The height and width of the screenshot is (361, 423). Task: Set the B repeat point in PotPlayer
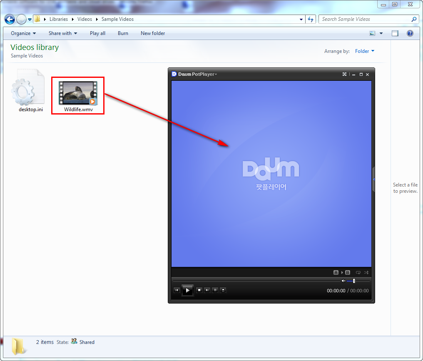click(348, 272)
